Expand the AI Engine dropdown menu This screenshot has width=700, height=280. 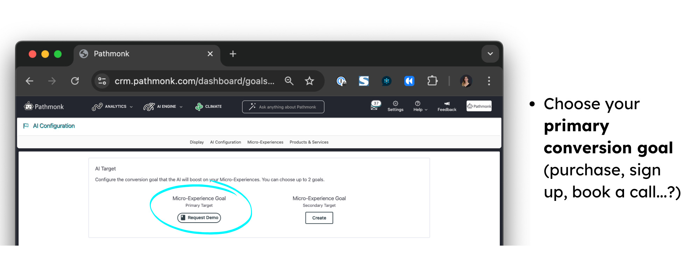(x=163, y=106)
